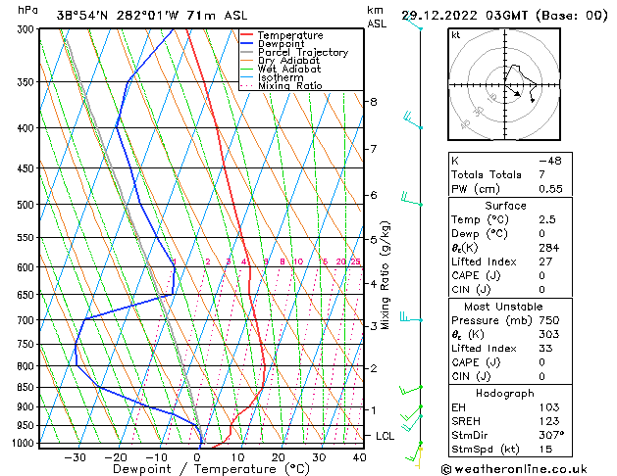The width and height of the screenshot is (617, 476).
Task: Click the Hodograph section heading
Action: point(505,393)
